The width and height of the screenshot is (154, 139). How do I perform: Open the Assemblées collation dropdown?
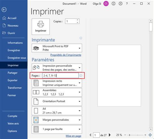click(57, 92)
